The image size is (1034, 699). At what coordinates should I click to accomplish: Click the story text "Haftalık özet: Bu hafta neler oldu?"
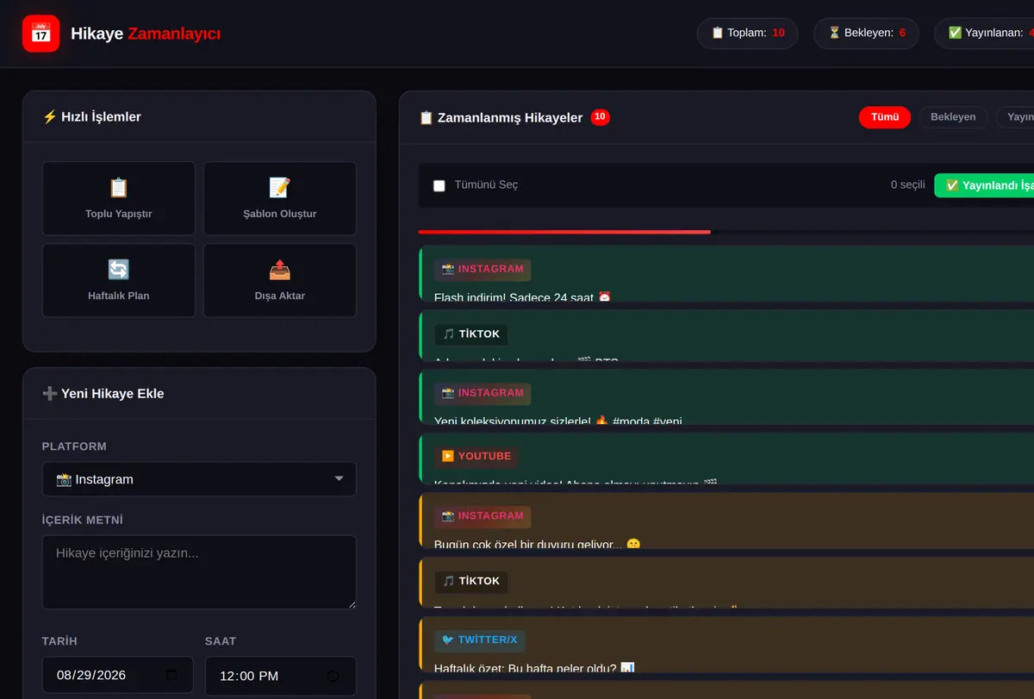[x=534, y=668]
